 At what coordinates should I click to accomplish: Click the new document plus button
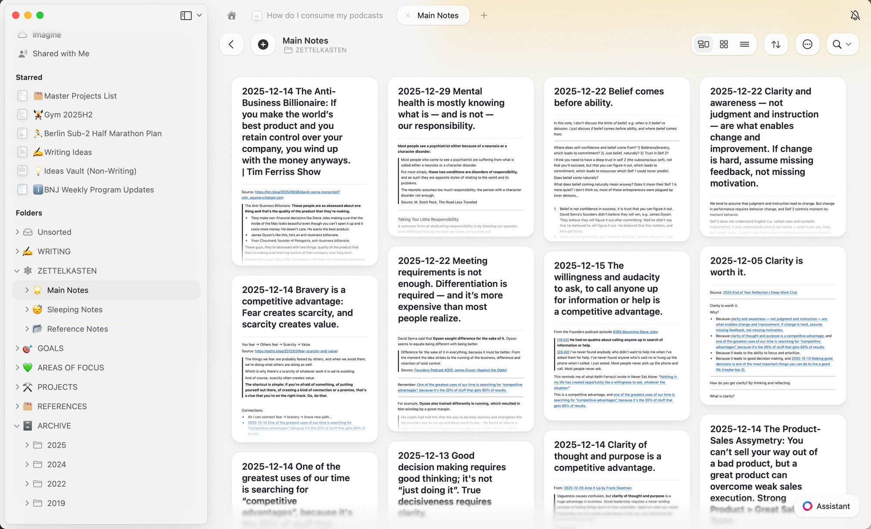tap(263, 44)
